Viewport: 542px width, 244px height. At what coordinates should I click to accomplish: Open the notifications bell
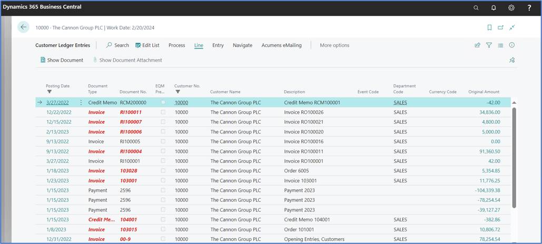pos(494,7)
